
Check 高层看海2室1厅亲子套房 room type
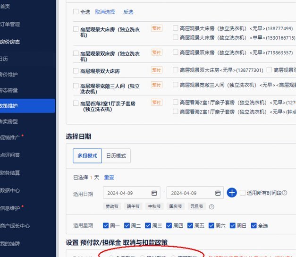click(76, 103)
